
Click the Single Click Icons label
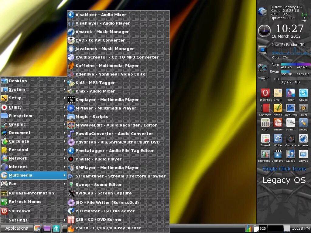pos(284,169)
